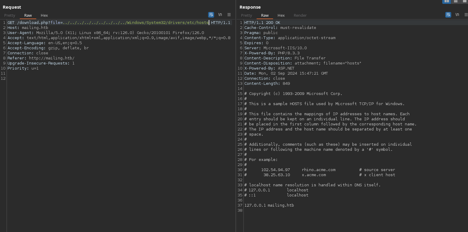Switch Request view to Raw tab

(28, 15)
